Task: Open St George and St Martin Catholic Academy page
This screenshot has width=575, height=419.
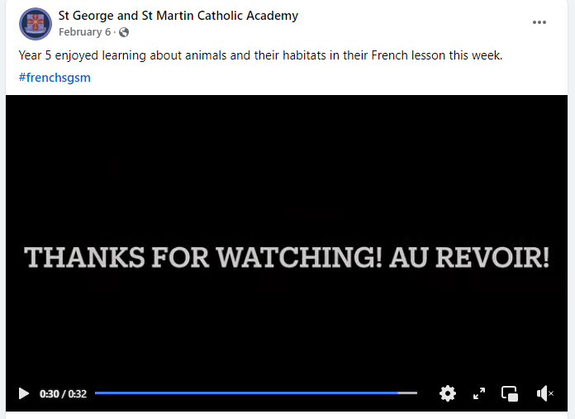Action: [178, 16]
